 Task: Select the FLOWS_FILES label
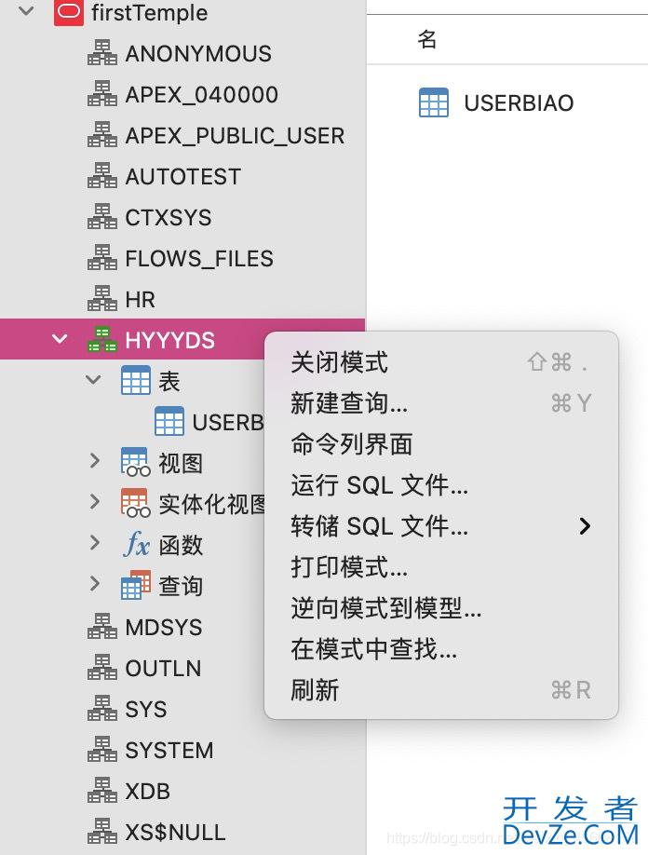click(x=199, y=259)
